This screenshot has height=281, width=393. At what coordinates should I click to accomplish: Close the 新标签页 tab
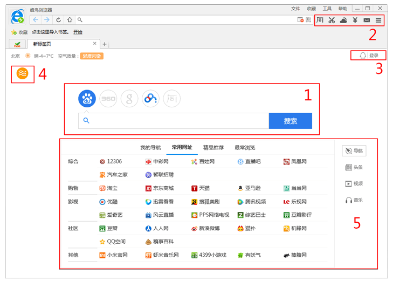(94, 43)
